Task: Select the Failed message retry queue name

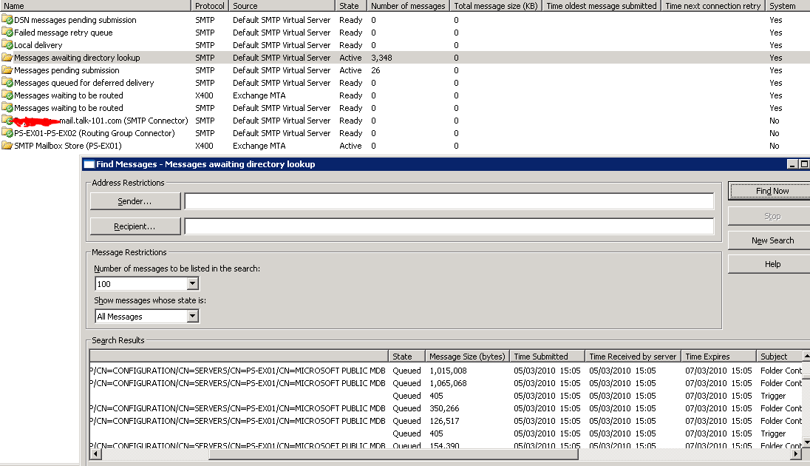Action: tap(64, 32)
